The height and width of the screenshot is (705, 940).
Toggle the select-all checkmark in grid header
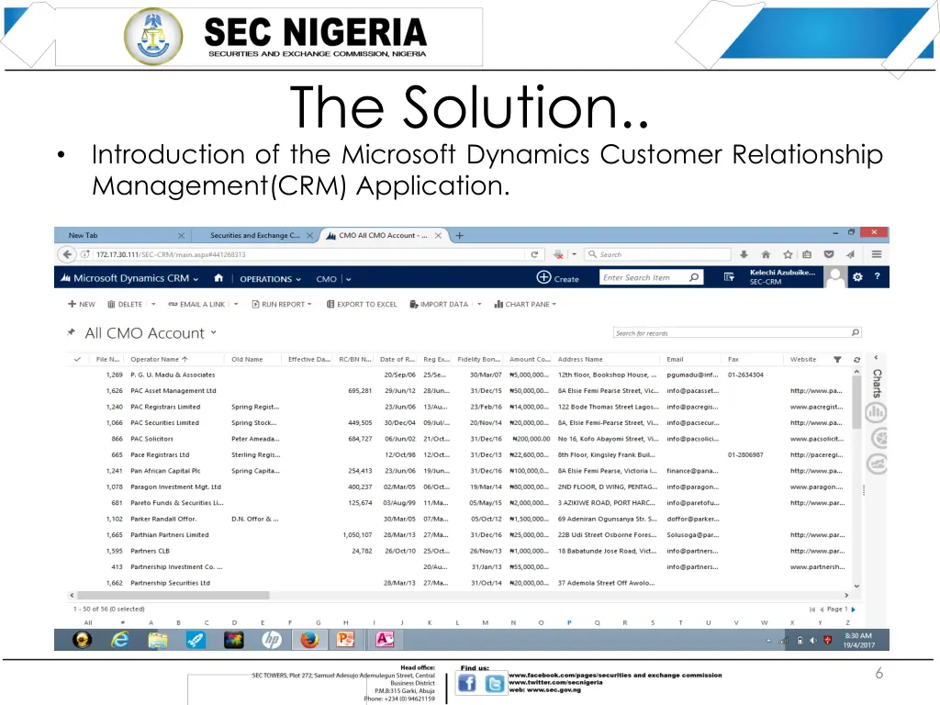[77, 360]
